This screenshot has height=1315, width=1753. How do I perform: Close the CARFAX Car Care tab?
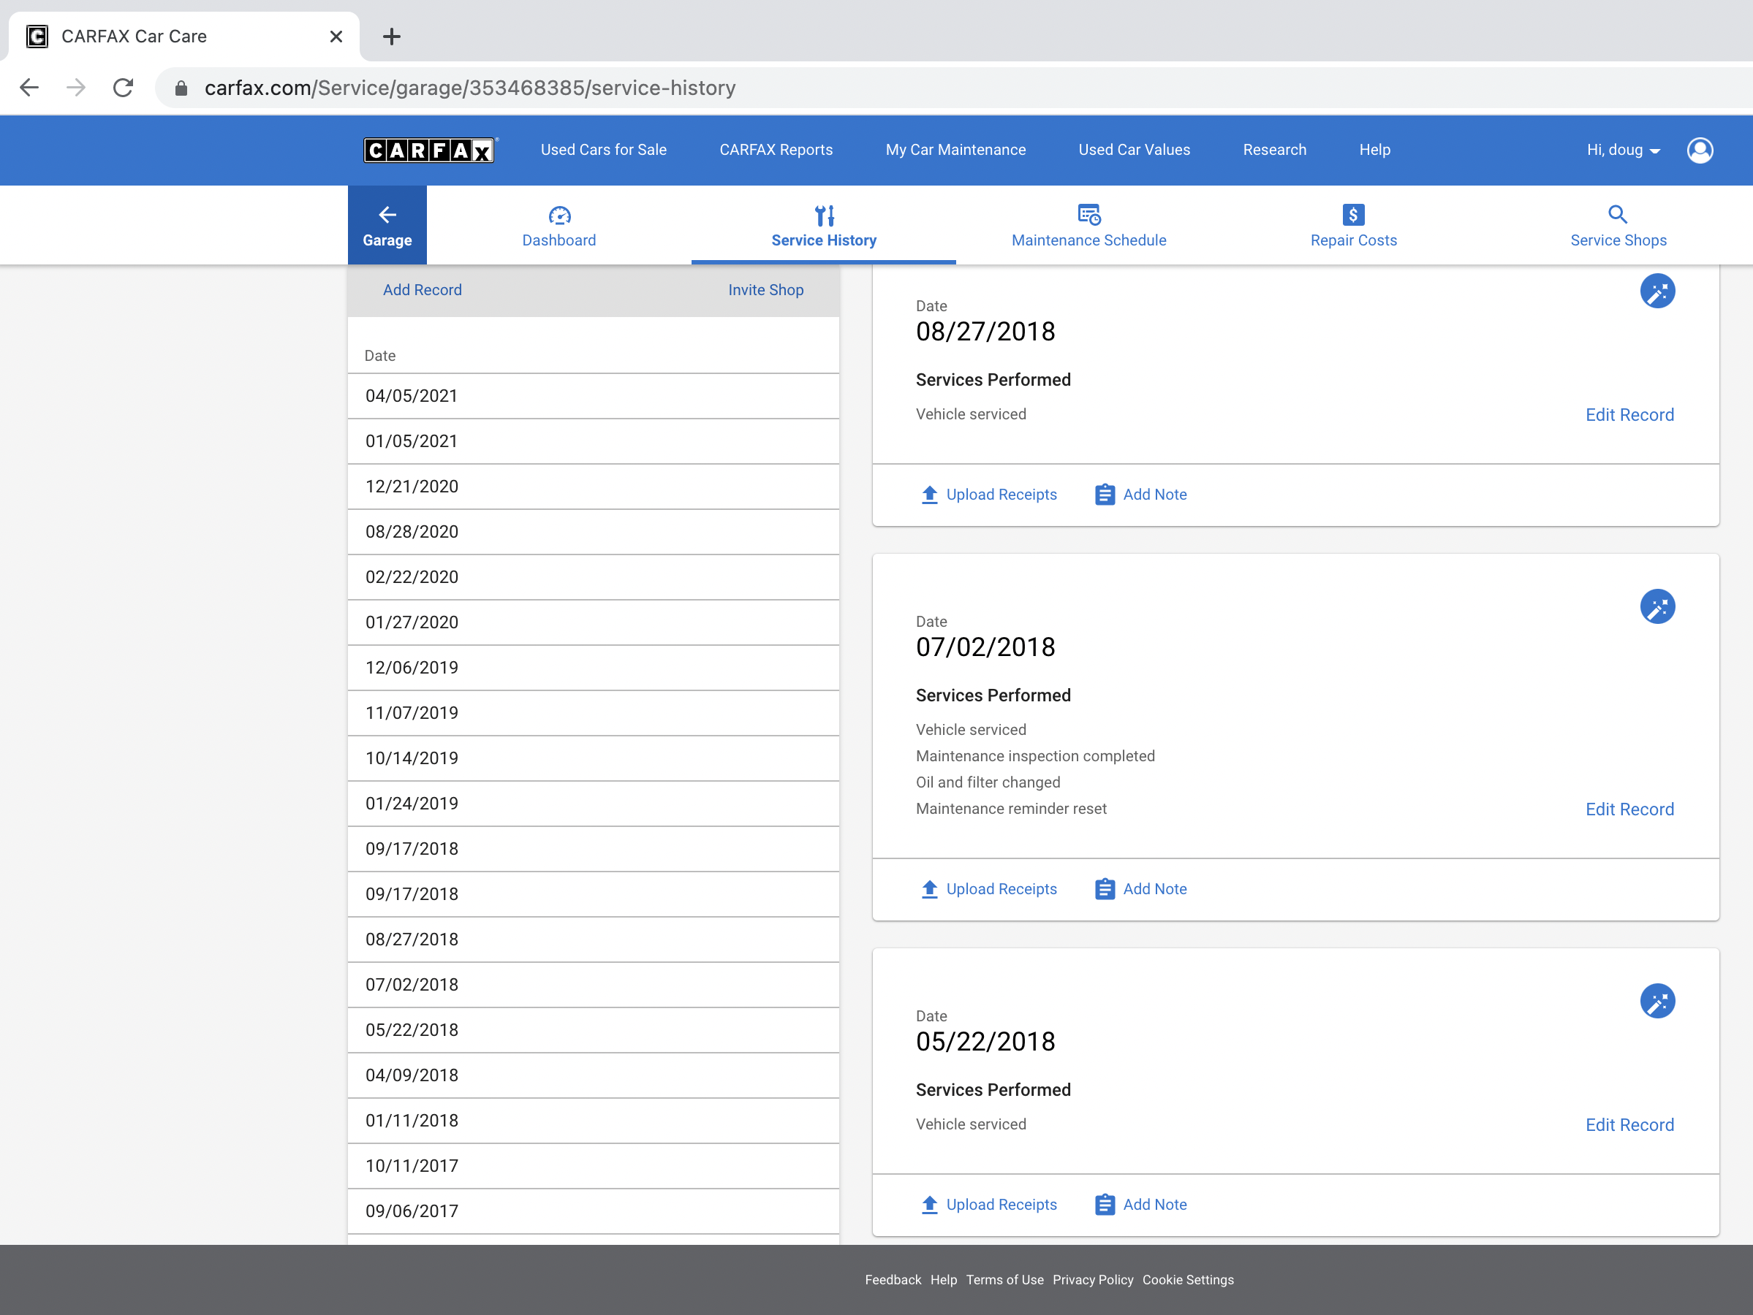pyautogui.click(x=336, y=37)
